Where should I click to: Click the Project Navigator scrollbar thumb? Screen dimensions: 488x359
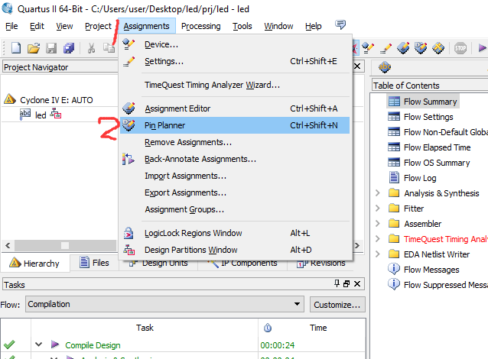coord(65,245)
